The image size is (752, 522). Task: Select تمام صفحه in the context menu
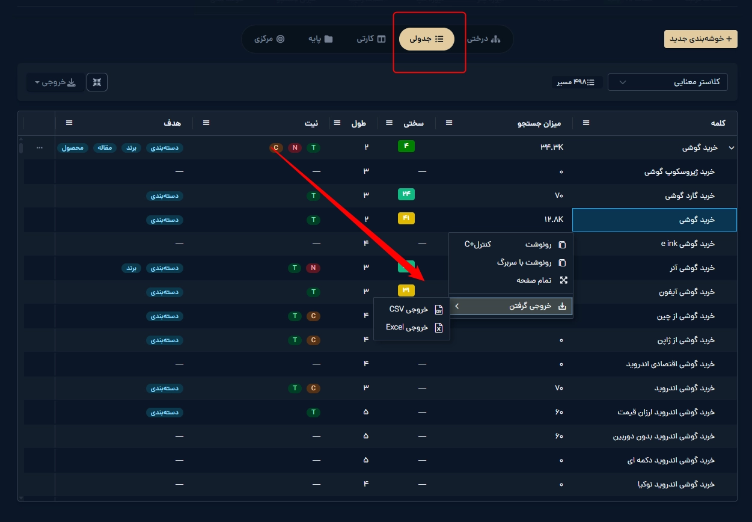(511, 280)
